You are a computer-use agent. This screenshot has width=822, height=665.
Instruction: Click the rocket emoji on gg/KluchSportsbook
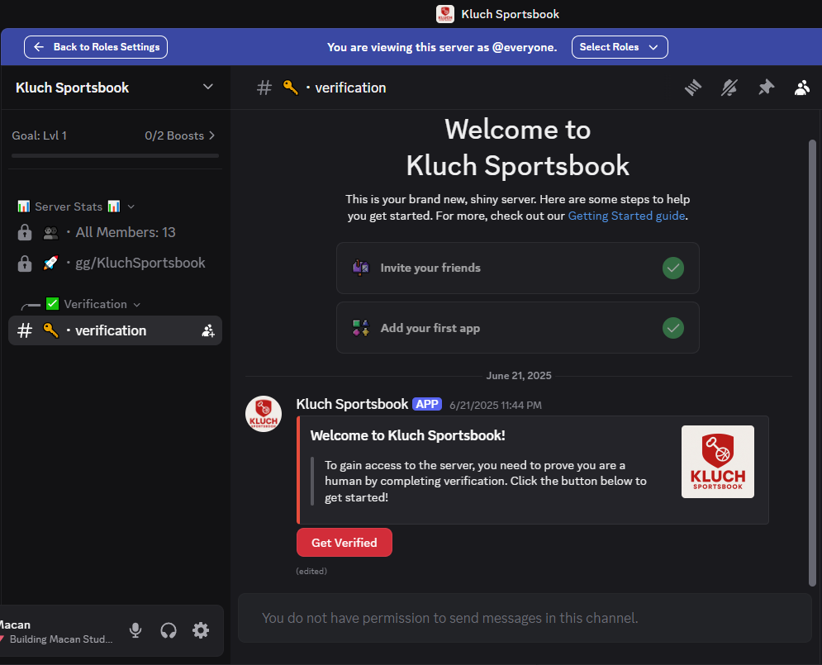[x=51, y=263]
